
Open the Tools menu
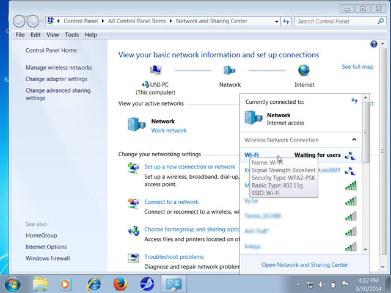72,35
